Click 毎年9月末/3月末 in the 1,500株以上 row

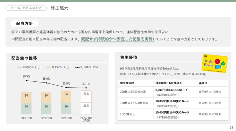[x=210, y=114]
